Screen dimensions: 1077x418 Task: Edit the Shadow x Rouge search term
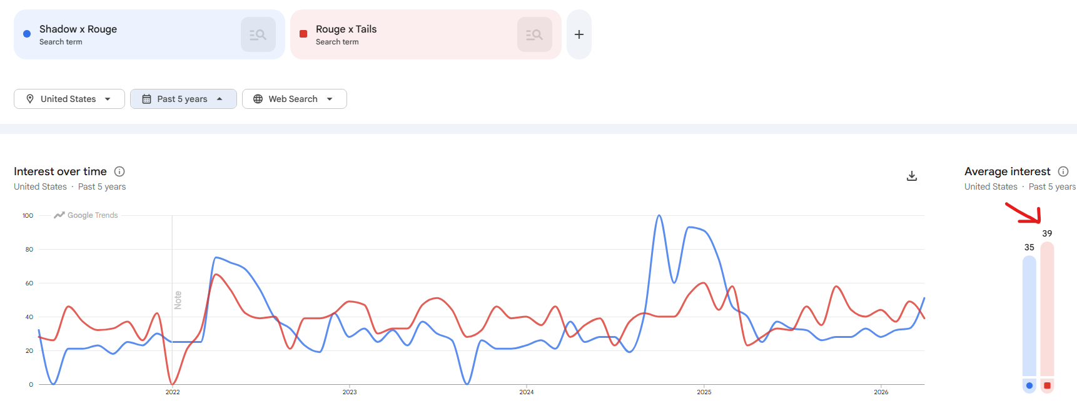click(78, 29)
